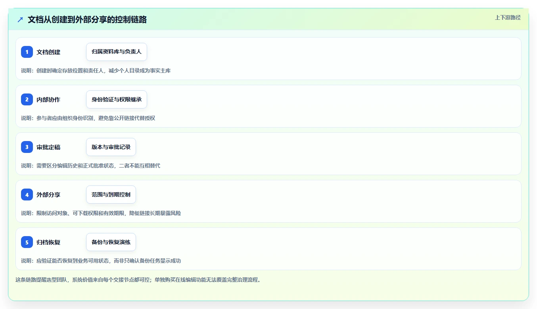Click the title 文档从创建到外部分享的控制链路
Screen dimensions: 537x309
(87, 19)
